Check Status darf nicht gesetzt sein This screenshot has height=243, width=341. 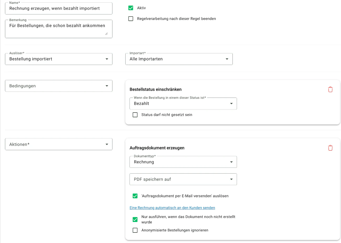pos(135,115)
